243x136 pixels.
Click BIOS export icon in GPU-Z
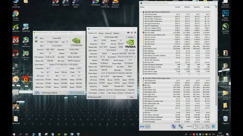126,50
